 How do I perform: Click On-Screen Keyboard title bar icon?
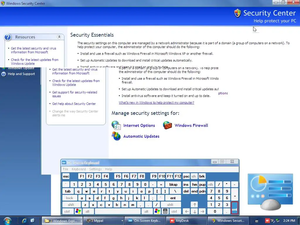64,163
